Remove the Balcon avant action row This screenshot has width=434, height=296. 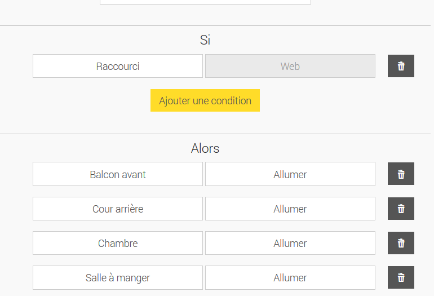(401, 174)
